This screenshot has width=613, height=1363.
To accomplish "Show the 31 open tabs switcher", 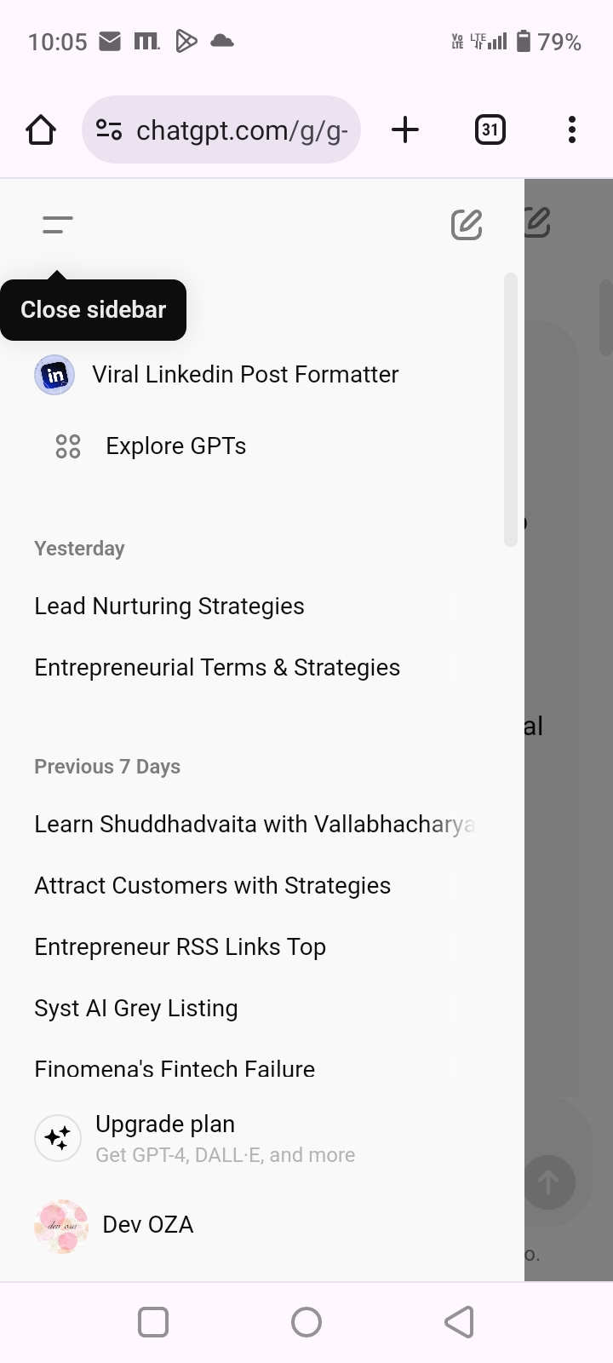I will pyautogui.click(x=490, y=130).
